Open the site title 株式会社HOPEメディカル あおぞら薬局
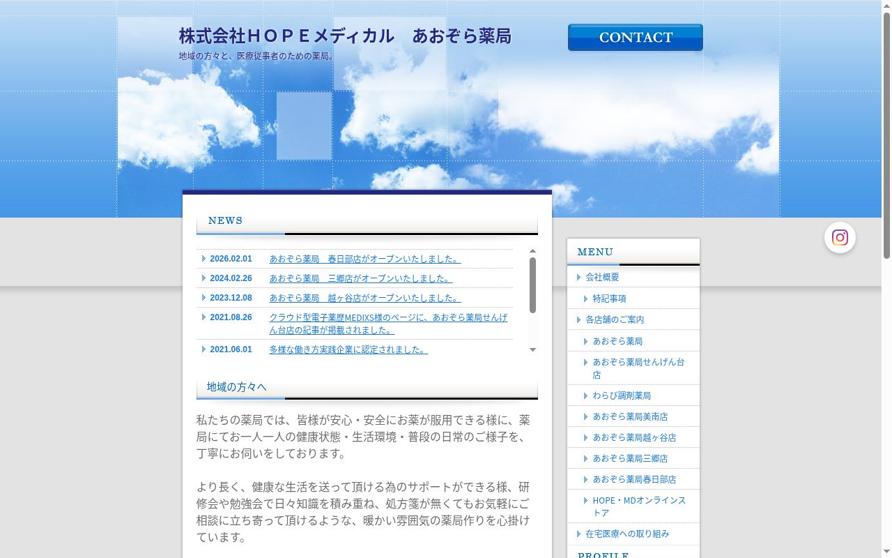Image resolution: width=892 pixels, height=558 pixels. 345,36
